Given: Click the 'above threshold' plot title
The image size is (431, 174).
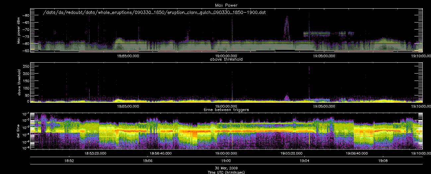Looking at the screenshot, I should [226, 60].
